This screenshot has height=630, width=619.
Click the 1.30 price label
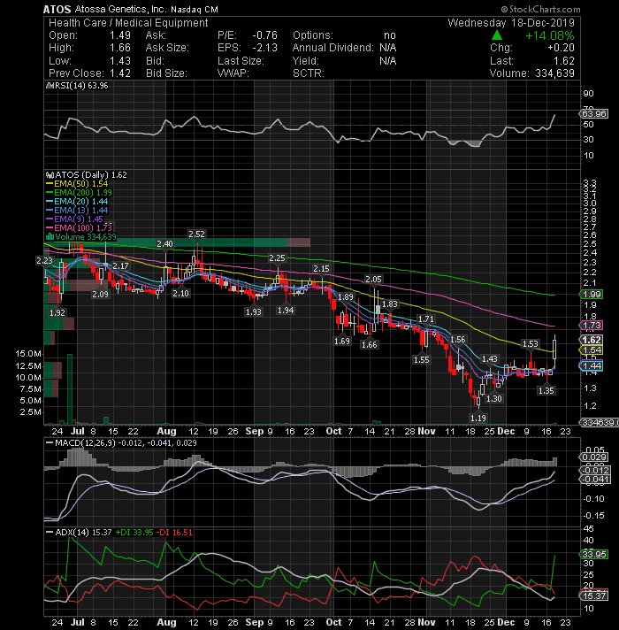click(494, 398)
